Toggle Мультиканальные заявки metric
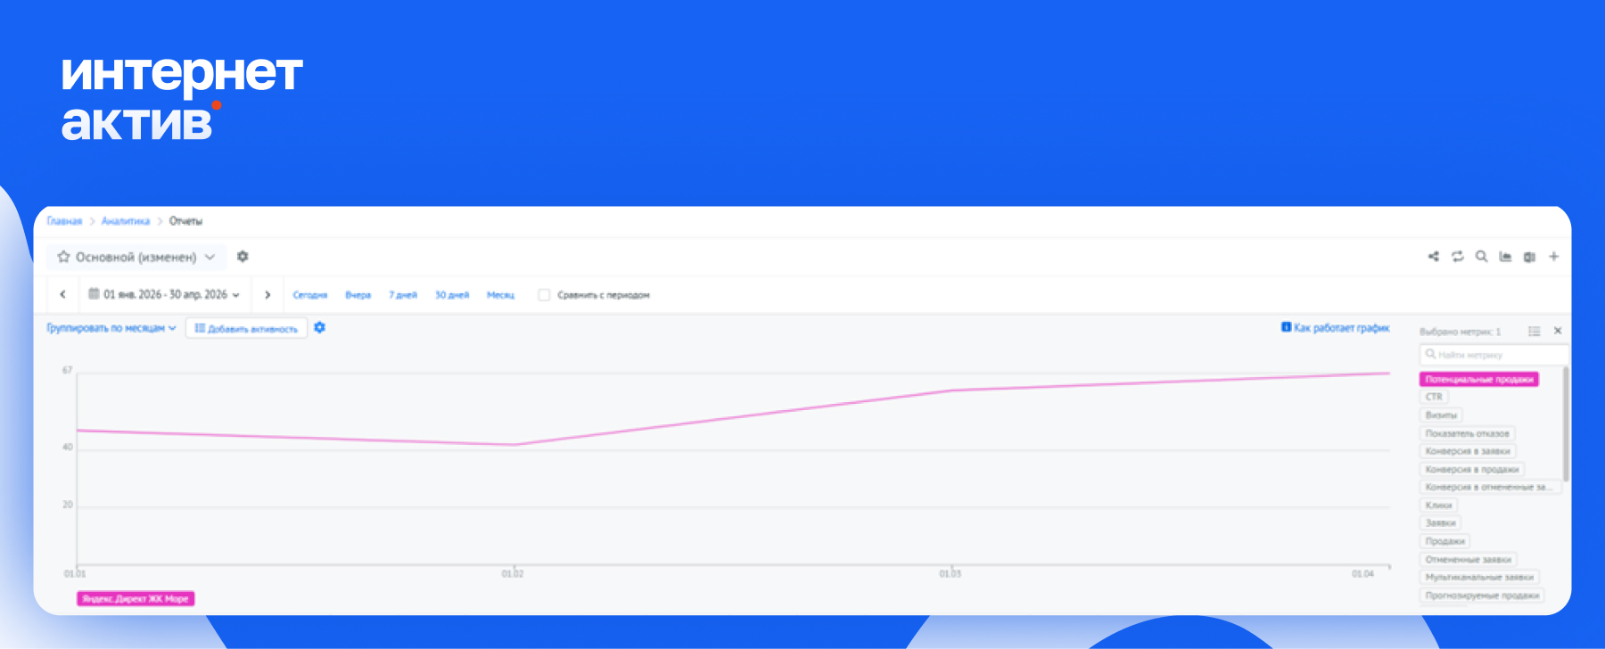The image size is (1605, 649). (x=1479, y=578)
